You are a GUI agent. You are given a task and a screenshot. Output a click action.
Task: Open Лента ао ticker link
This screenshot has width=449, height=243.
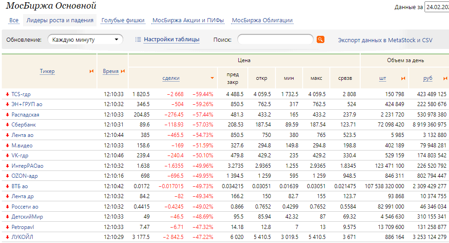23,135
